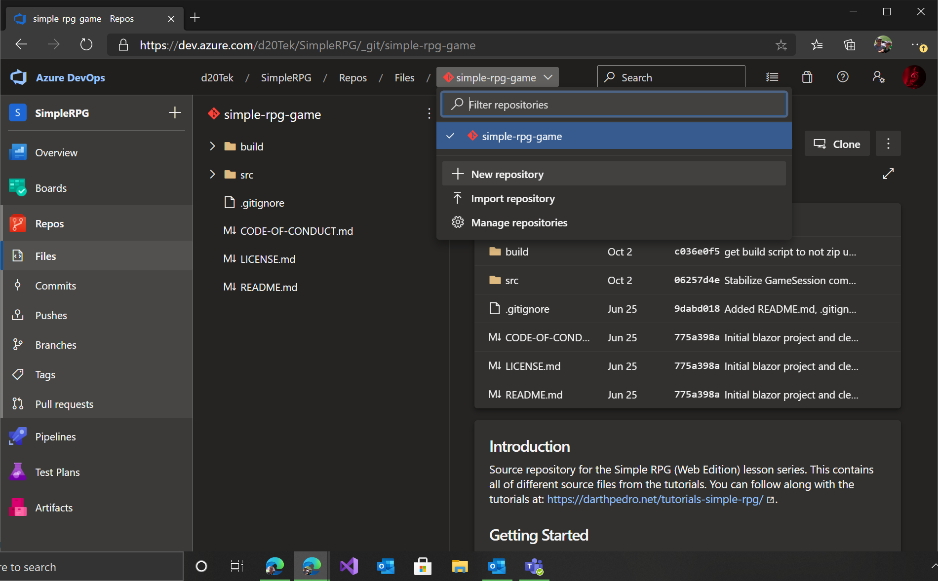Open your profile avatar menu
This screenshot has width=938, height=581.
pyautogui.click(x=914, y=77)
